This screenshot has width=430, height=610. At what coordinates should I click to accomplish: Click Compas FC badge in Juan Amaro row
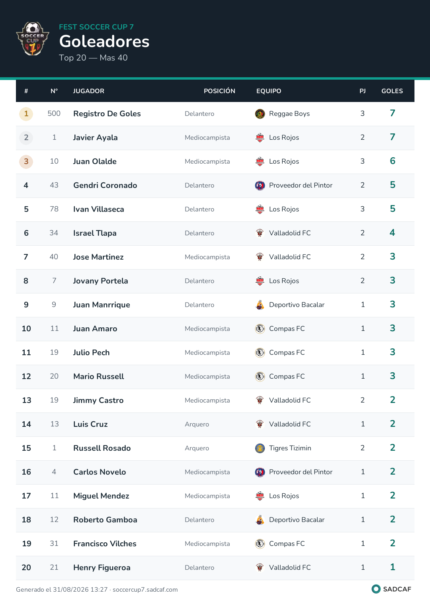[260, 329]
